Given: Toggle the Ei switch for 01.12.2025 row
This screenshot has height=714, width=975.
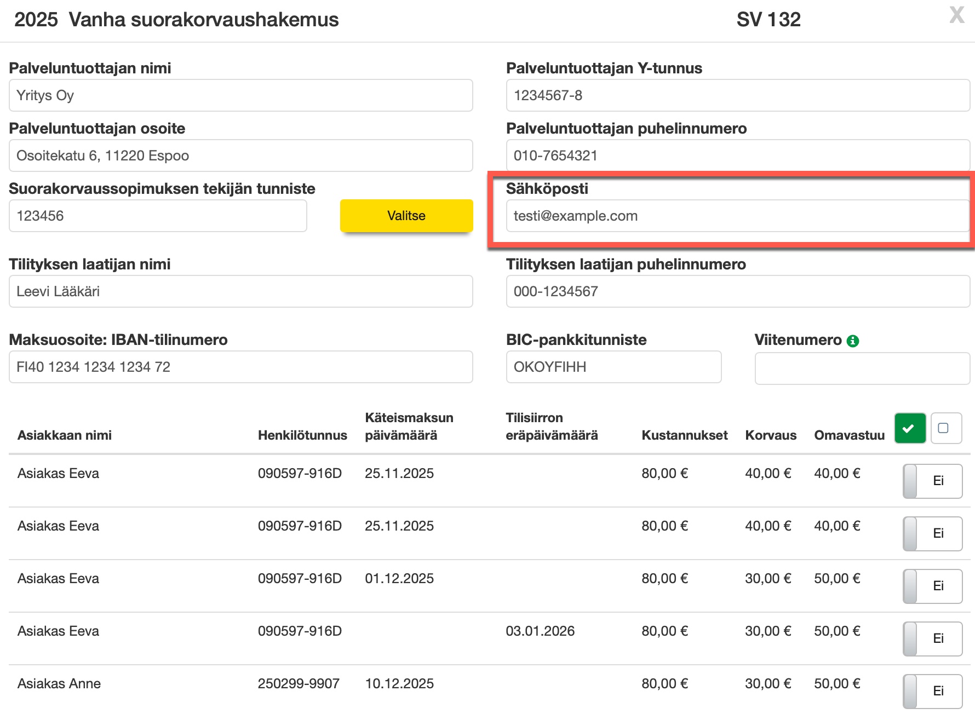Looking at the screenshot, I should [x=932, y=586].
